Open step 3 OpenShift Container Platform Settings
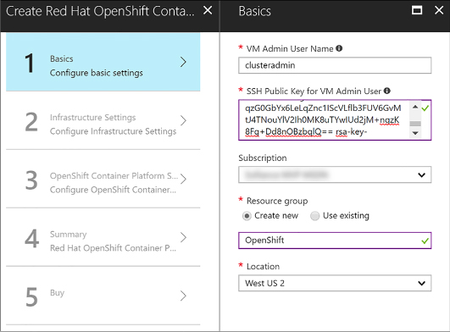This screenshot has height=332, width=450. (x=103, y=180)
